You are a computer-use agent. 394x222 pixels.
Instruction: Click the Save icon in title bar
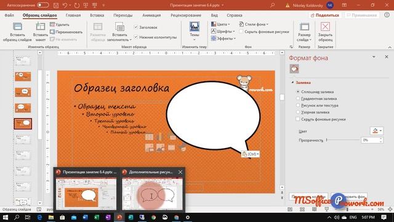[x=56, y=6]
